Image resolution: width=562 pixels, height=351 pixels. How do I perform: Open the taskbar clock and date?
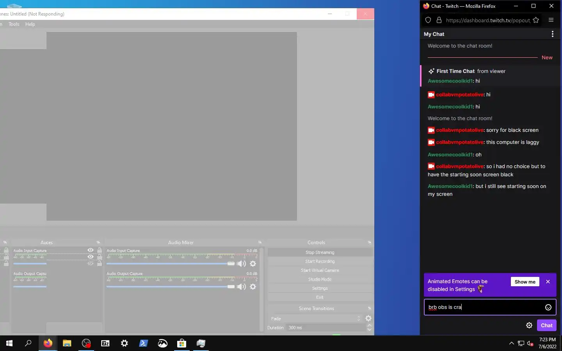(x=547, y=343)
